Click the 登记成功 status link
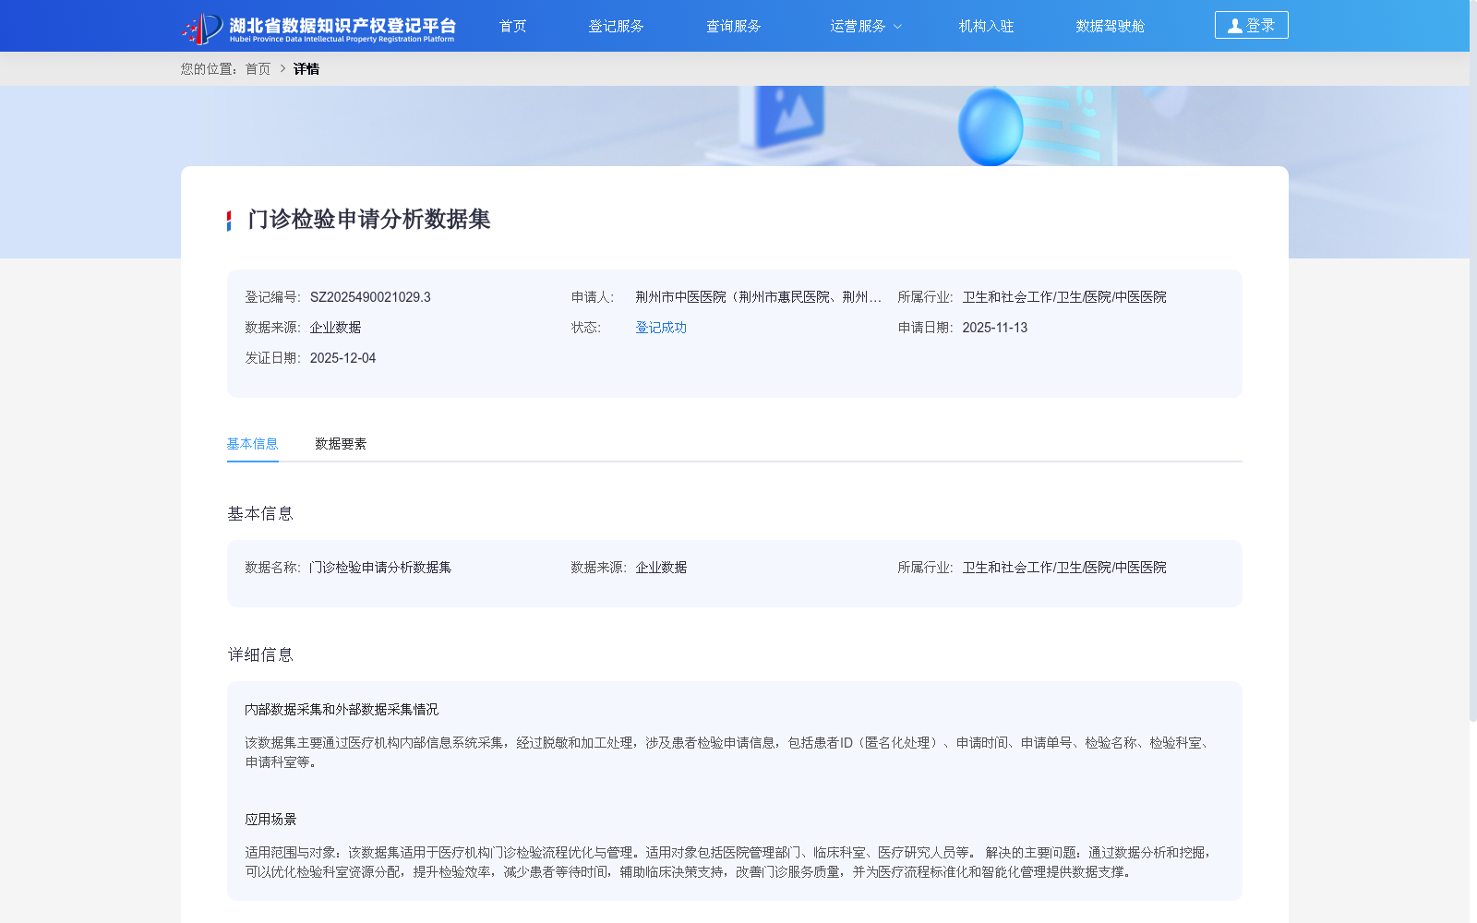This screenshot has height=923, width=1477. (x=661, y=328)
